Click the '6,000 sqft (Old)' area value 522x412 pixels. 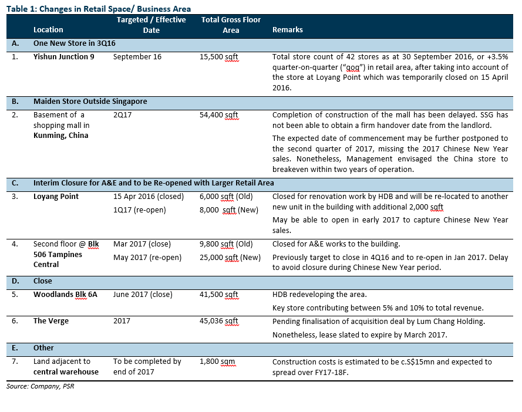(226, 197)
